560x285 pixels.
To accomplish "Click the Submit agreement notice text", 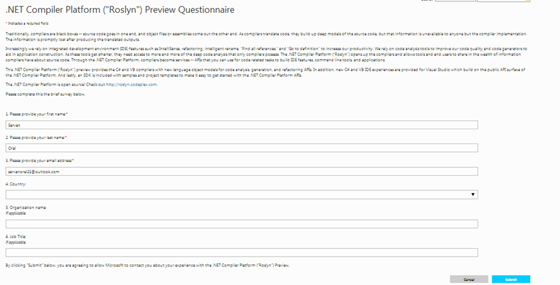I will coord(148,266).
